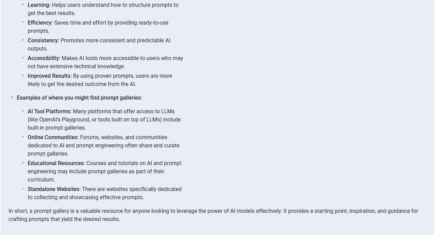Click 'Examples of where you might find prompt galleries' heading
Screen dimensions: 435x235
pos(79,98)
